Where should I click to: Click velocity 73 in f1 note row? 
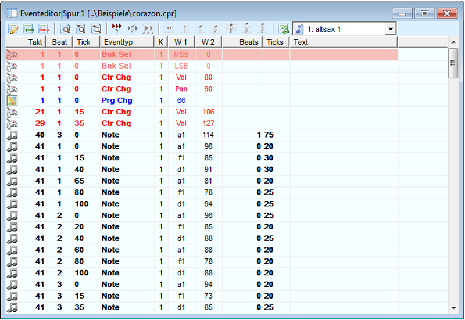[208, 296]
